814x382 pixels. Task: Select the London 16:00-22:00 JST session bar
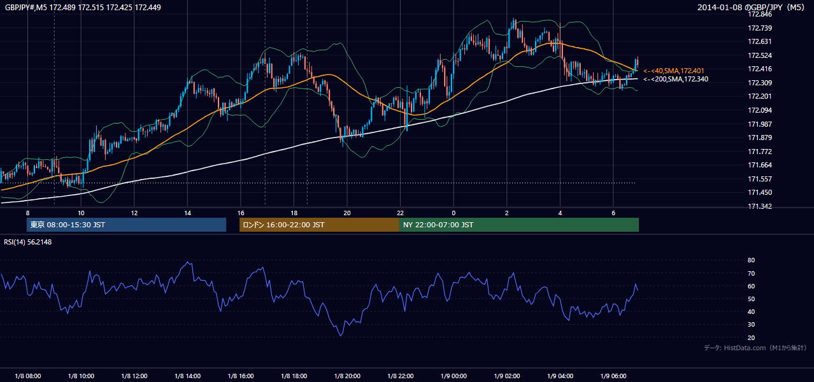[319, 225]
